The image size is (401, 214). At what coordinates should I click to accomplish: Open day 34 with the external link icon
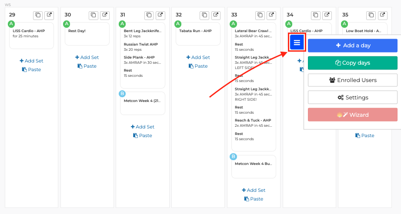(327, 15)
